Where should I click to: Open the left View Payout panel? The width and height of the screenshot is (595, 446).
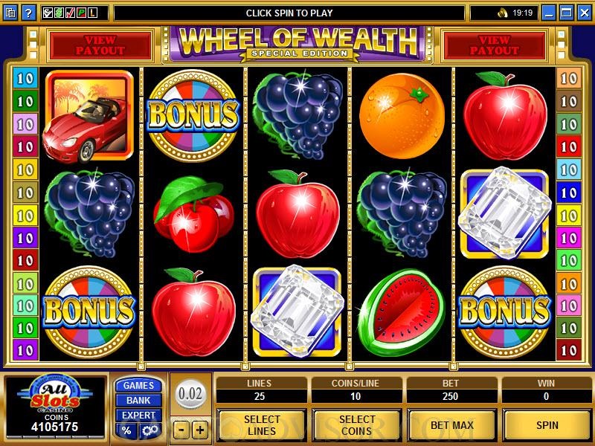click(x=100, y=45)
